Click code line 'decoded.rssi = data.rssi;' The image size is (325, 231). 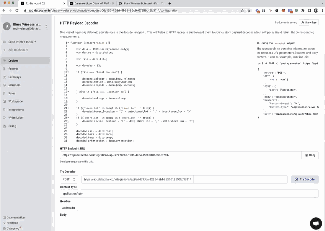[x=94, y=131]
